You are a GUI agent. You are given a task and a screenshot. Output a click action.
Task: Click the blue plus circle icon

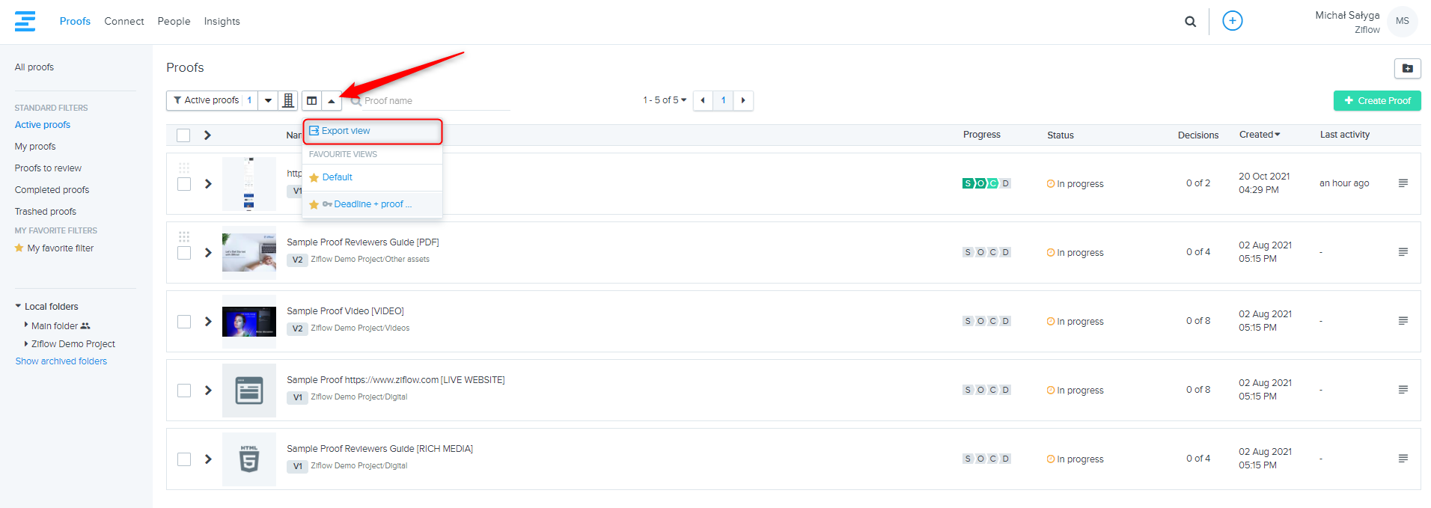coord(1232,21)
